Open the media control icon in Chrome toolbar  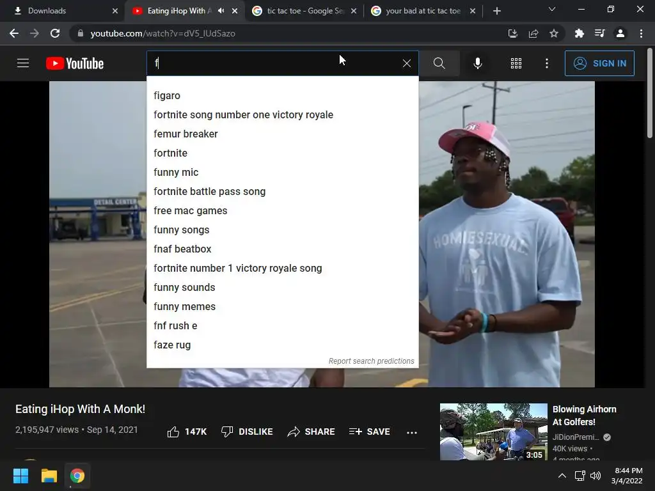[599, 33]
